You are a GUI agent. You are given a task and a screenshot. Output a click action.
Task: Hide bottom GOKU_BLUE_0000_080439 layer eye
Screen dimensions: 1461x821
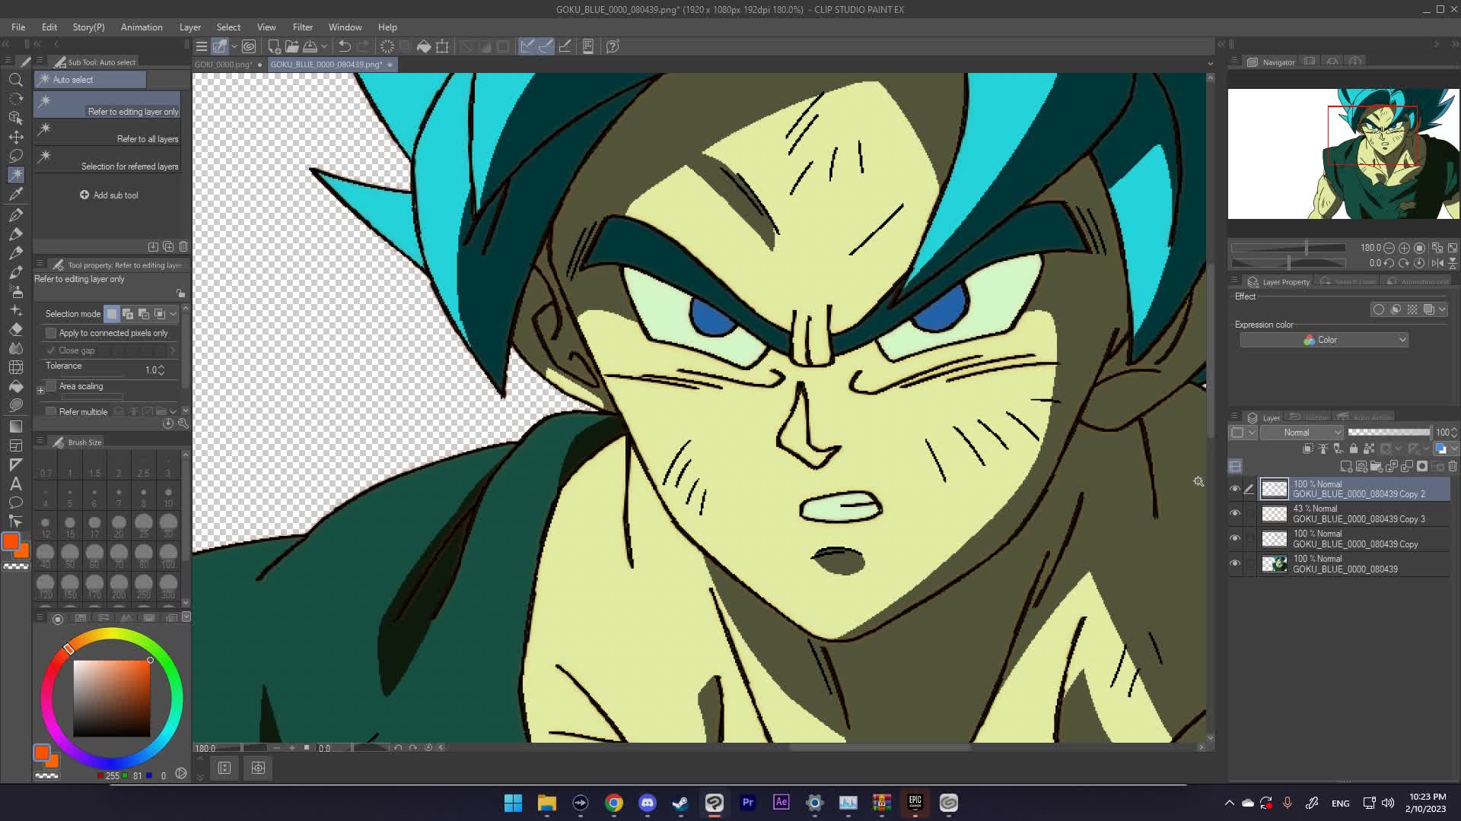(x=1234, y=564)
